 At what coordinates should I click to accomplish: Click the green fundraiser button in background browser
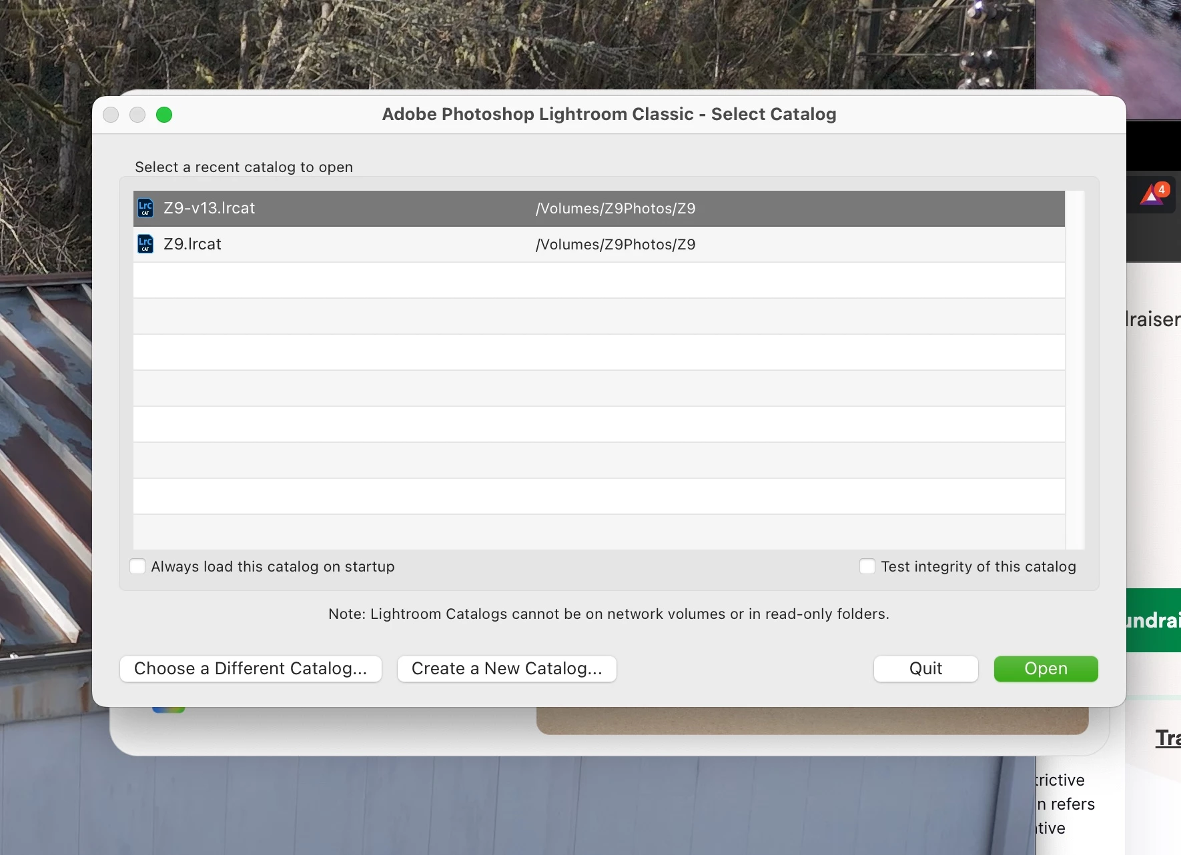pos(1154,620)
